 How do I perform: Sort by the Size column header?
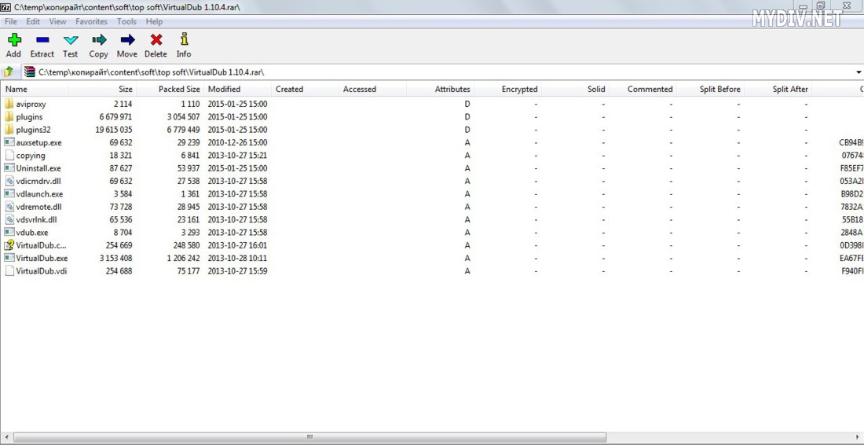pos(102,89)
